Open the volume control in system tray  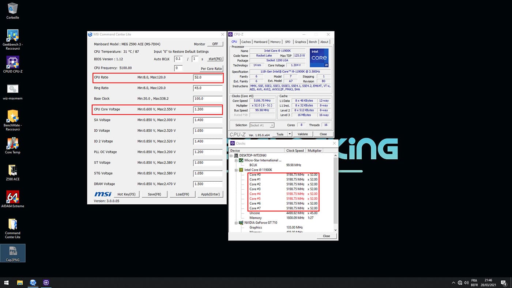(466, 283)
